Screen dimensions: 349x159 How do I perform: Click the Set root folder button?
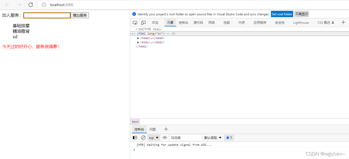pyautogui.click(x=282, y=14)
